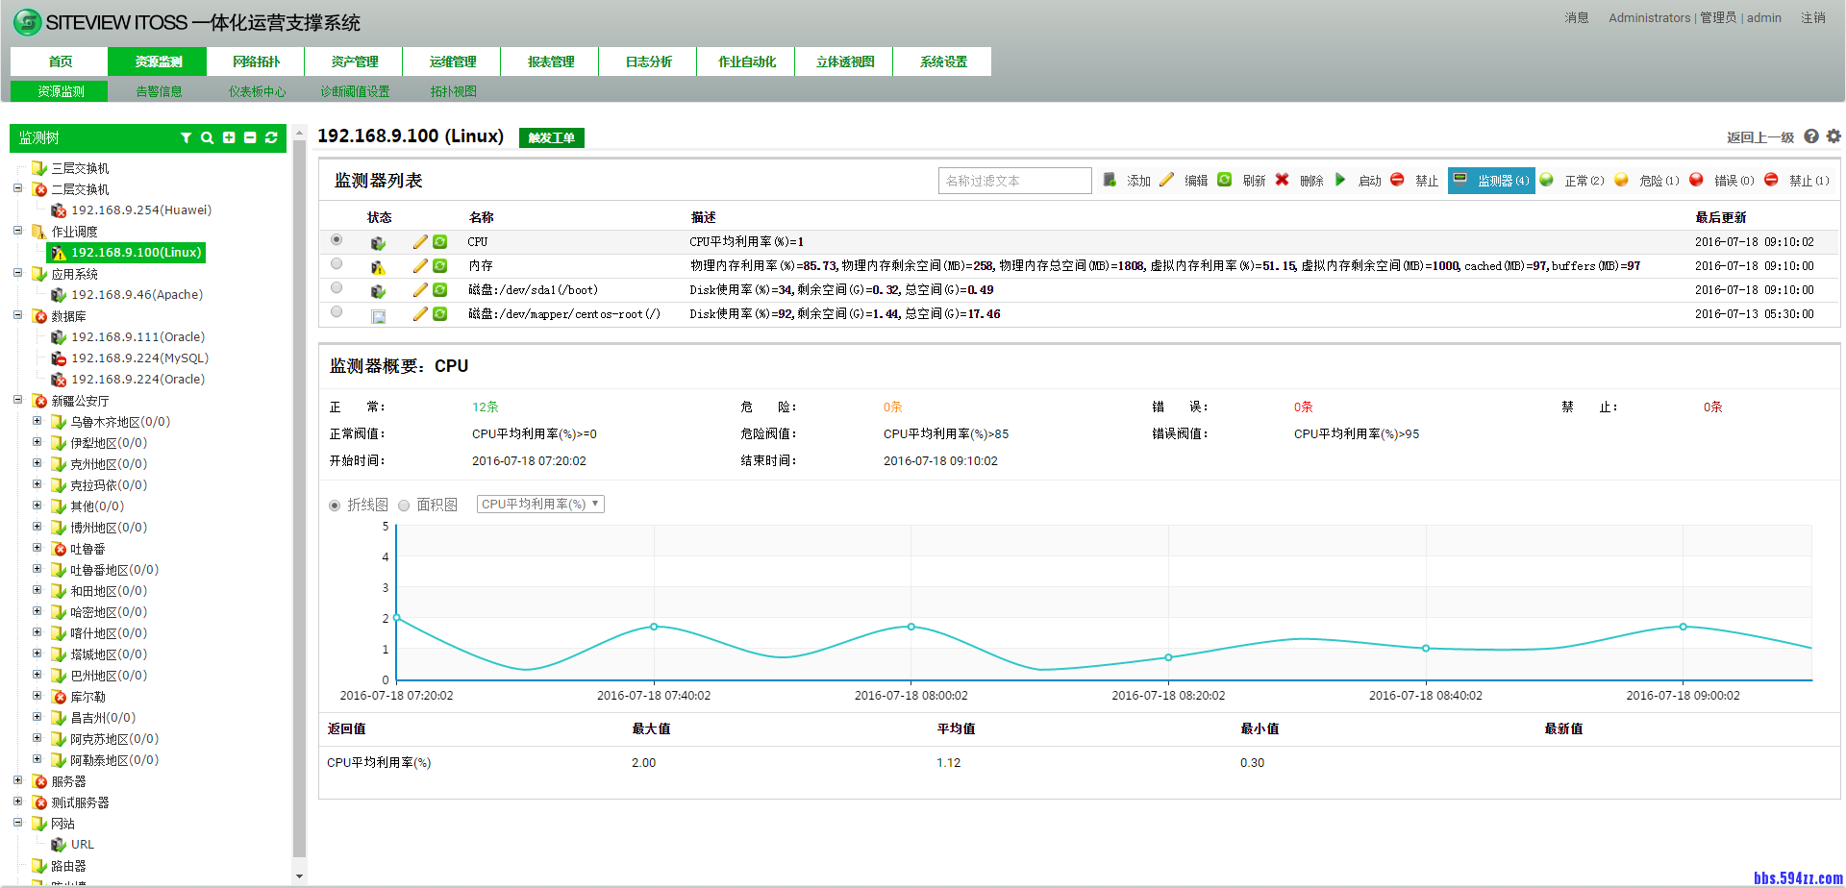Image resolution: width=1846 pixels, height=888 pixels.
Task: Switch chart to 面积图 mode
Action: 404,504
